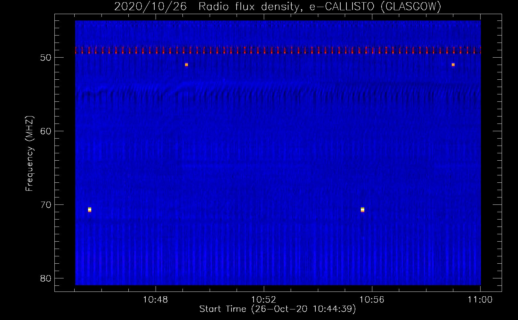Viewport: 518px width, 320px height.
Task: Click the 50 frequency tick label
Action: (46, 58)
